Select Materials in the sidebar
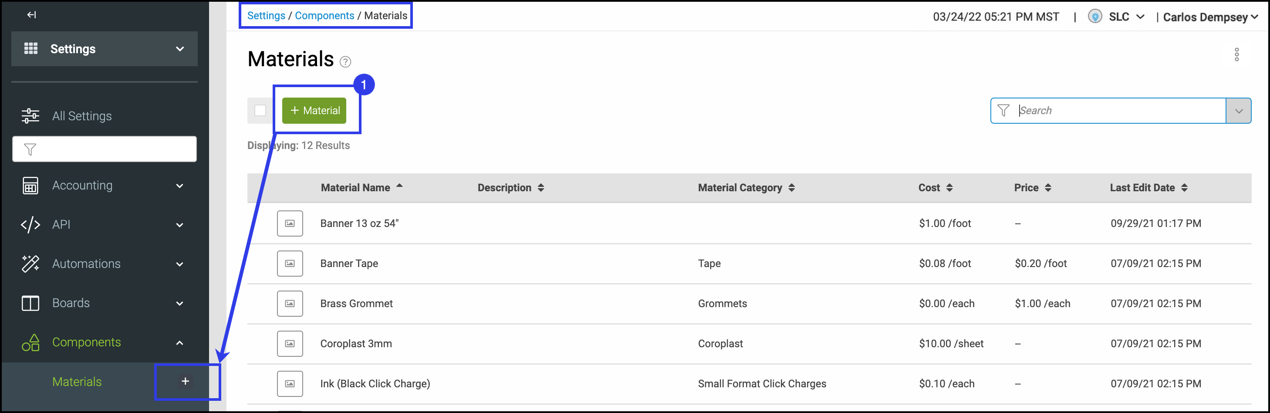1270x413 pixels. (x=77, y=382)
